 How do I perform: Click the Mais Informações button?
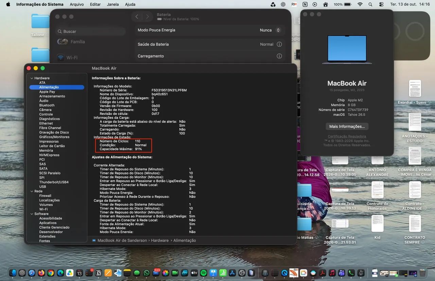pos(347,126)
